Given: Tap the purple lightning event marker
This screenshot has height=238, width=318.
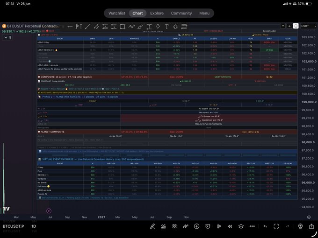Looking at the screenshot, I should point(49,211).
